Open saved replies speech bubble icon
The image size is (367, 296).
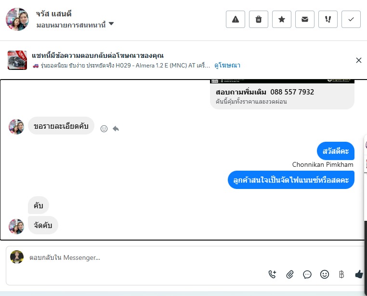[307, 274]
